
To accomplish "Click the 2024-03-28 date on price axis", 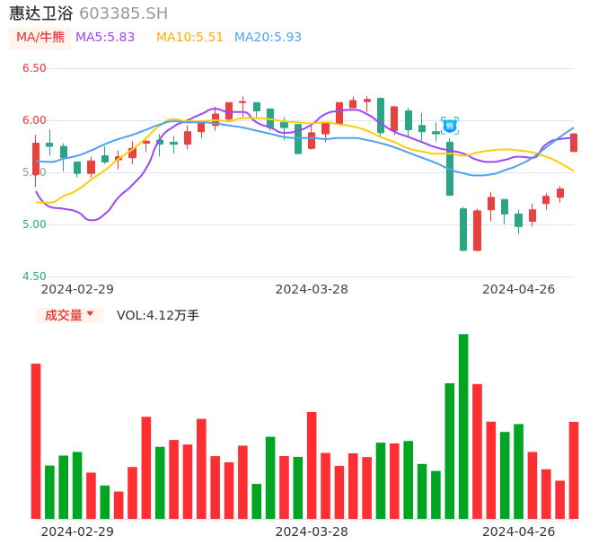I will point(312,289).
